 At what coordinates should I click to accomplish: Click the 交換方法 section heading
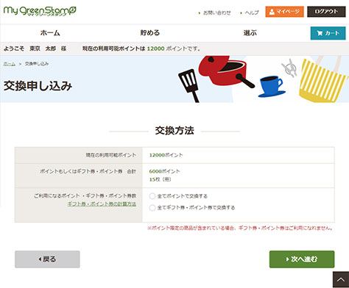pos(174,131)
